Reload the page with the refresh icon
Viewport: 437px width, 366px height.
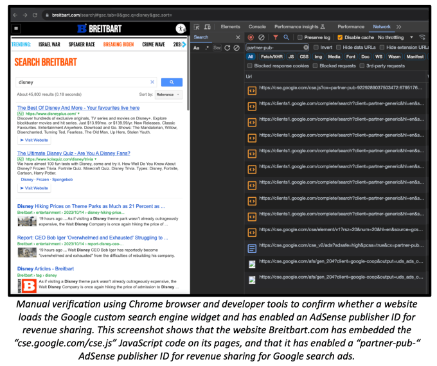coord(35,15)
